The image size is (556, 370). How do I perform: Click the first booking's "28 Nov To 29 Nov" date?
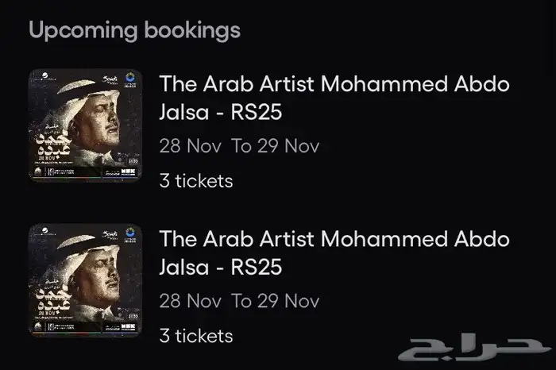click(239, 147)
